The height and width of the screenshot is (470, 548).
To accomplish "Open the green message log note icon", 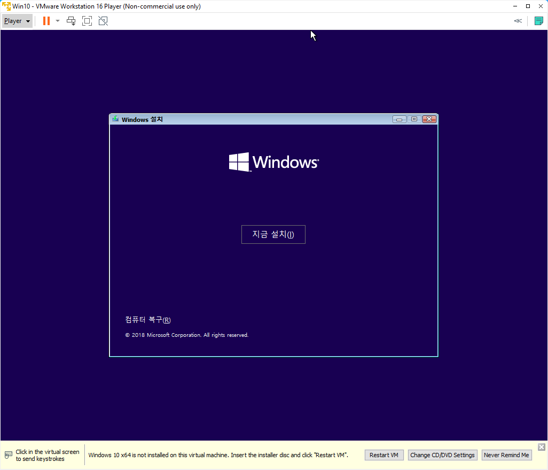I will pyautogui.click(x=538, y=21).
